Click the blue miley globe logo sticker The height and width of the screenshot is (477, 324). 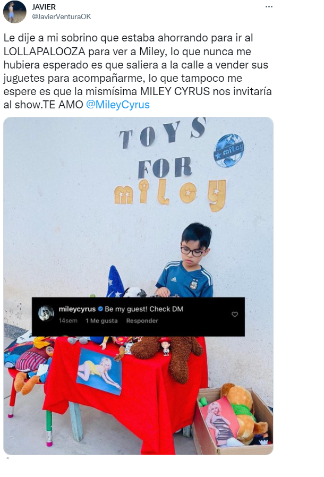[x=228, y=150]
